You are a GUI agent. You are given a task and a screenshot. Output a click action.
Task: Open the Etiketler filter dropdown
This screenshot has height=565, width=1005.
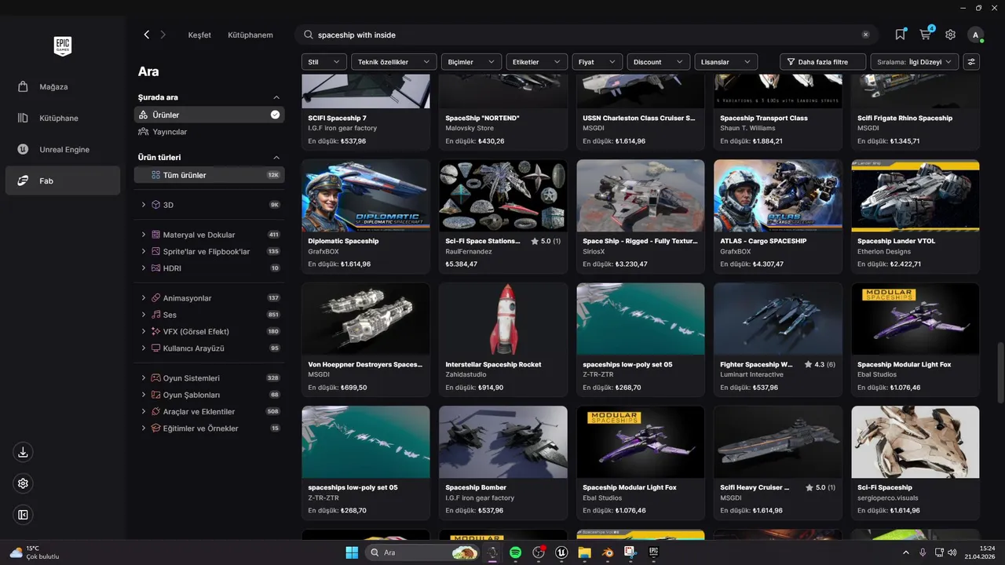click(x=536, y=61)
